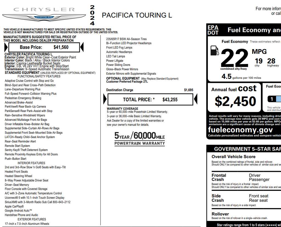Click the 22 combined MPG number
The width and height of the screenshot is (281, 227).
tap(234, 58)
